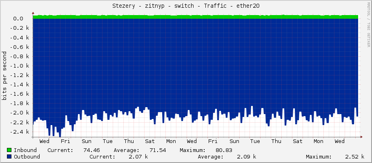Viewport: 372px width, 163px height.
Task: Click the -1.6 k y-axis tick label
Action: [20, 94]
